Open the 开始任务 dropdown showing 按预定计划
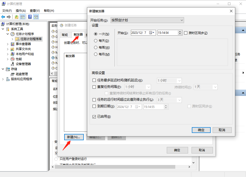Screen dimensions: 246x177 147,20
